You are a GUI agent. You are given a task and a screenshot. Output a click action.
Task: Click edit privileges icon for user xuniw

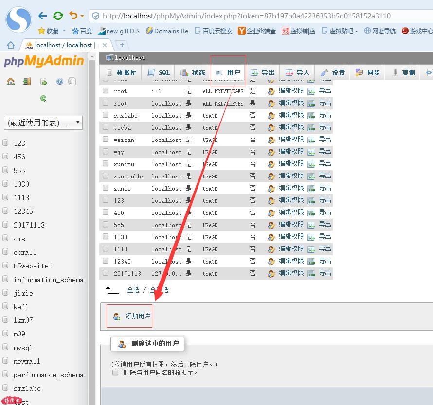click(271, 189)
